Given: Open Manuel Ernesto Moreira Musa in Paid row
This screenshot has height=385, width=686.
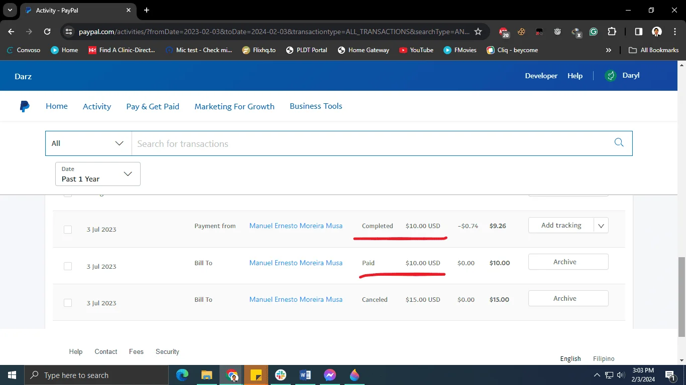Looking at the screenshot, I should coord(296,263).
